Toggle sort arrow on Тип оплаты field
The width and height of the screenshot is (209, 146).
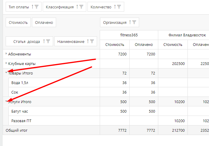point(32,7)
